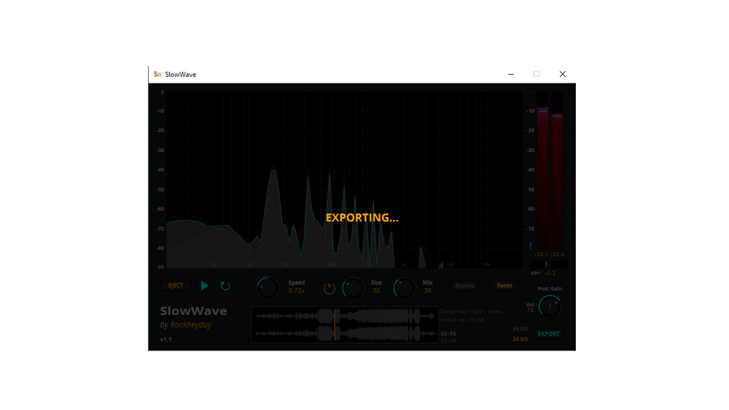Click the Mix knob
This screenshot has width=729, height=410.
(405, 287)
